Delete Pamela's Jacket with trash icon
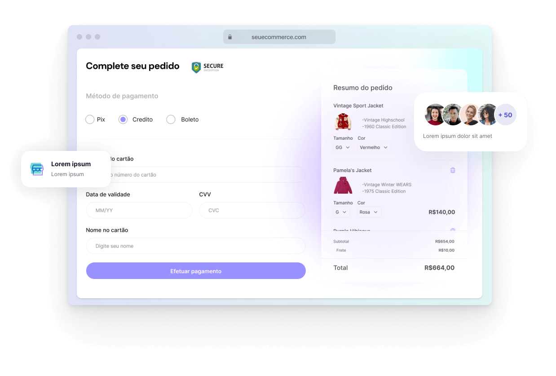This screenshot has height=376, width=556. [x=453, y=170]
